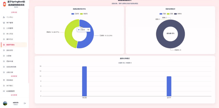Viewport: 219px width, 108px height.
Task: Open 密码修改 menu item
Action: click(x=14, y=80)
